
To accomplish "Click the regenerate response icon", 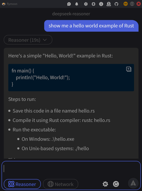I will point(116,184).
